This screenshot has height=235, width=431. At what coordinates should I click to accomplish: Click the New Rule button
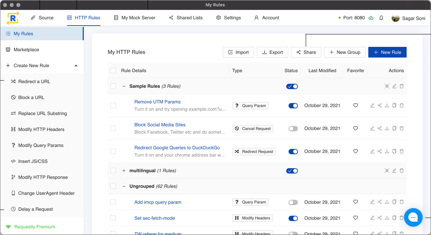coord(387,52)
